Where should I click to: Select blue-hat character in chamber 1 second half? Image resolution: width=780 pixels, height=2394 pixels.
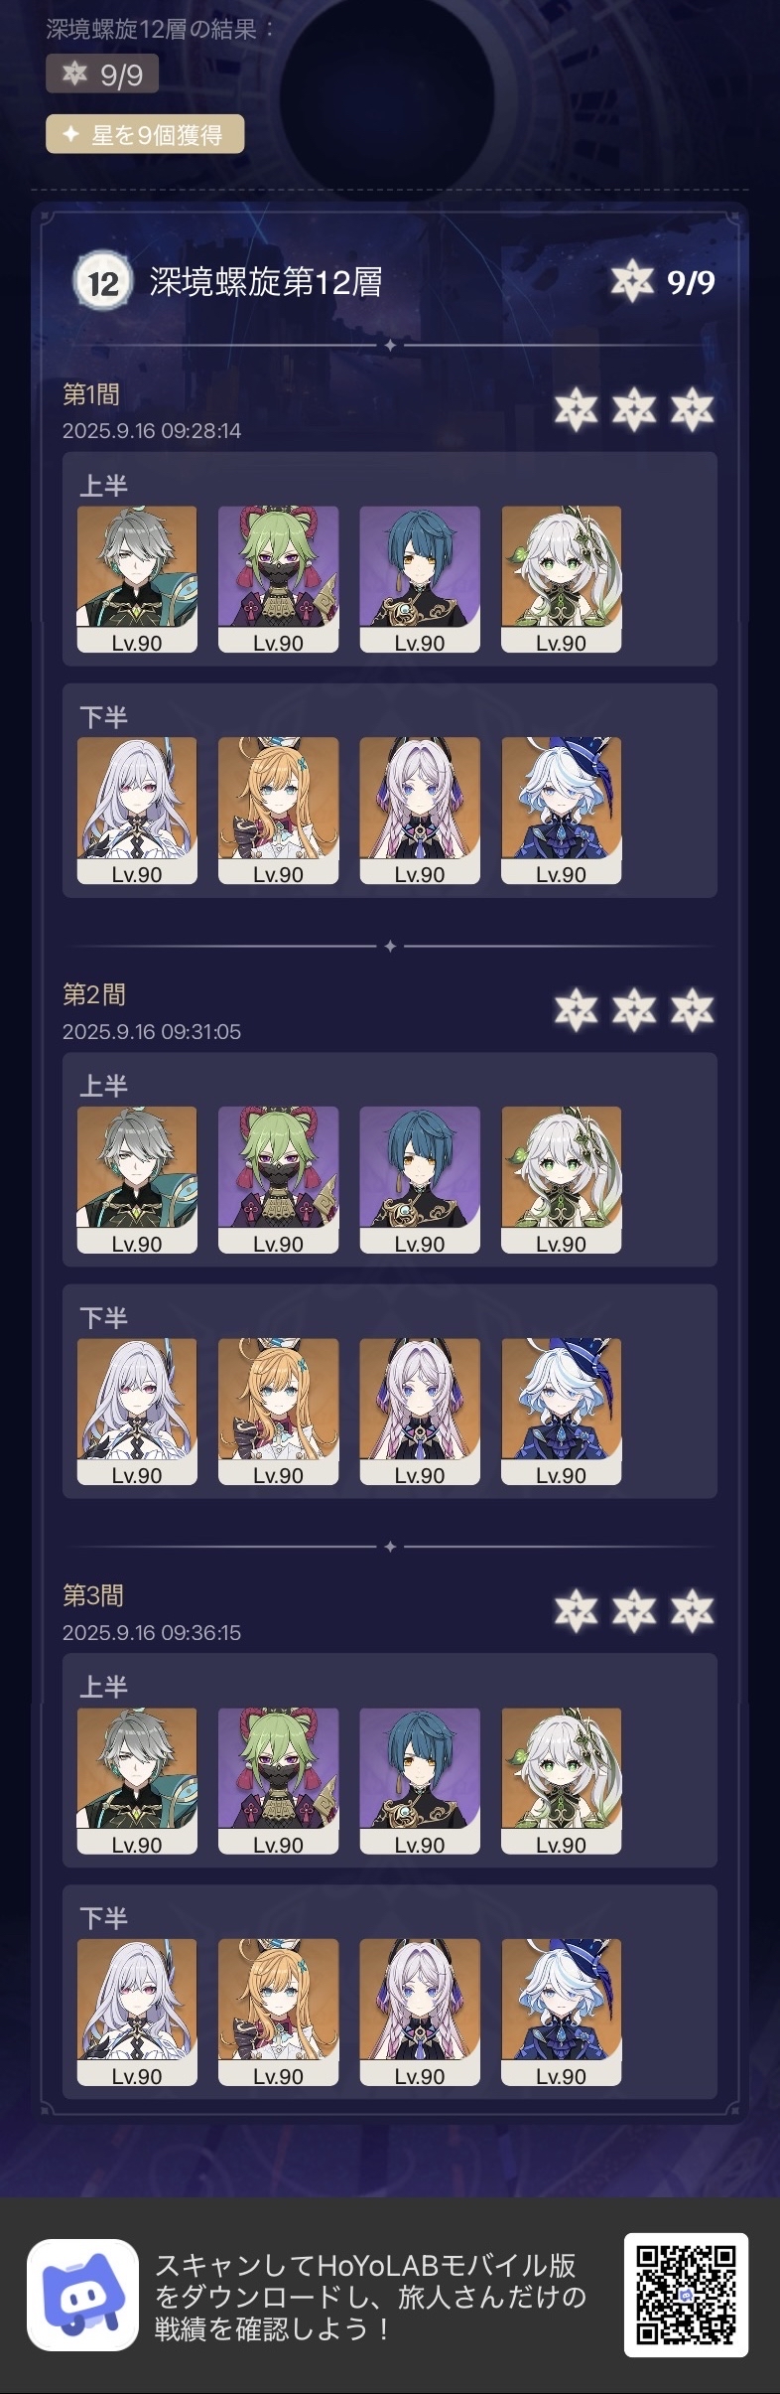click(x=562, y=811)
